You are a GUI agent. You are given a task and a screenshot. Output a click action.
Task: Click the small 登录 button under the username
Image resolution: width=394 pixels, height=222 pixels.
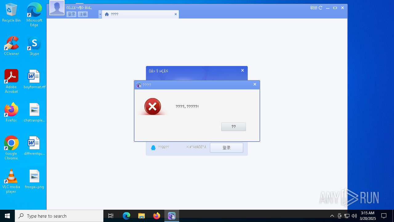click(x=71, y=14)
